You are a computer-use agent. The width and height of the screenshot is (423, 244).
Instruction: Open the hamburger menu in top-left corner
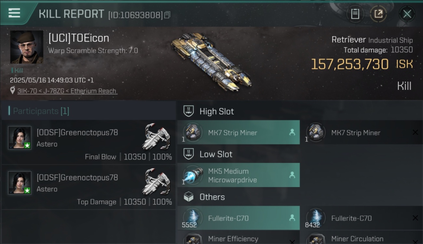14,13
